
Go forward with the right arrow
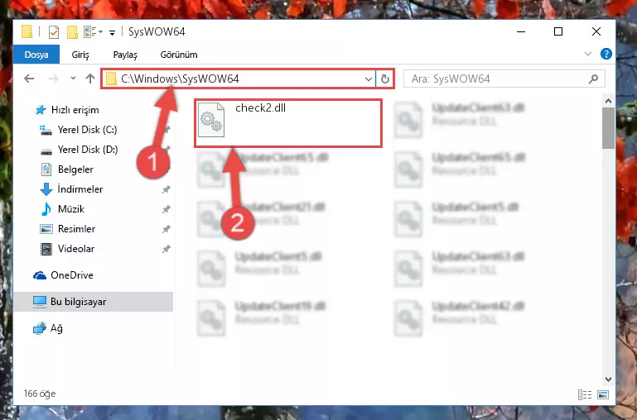click(53, 79)
